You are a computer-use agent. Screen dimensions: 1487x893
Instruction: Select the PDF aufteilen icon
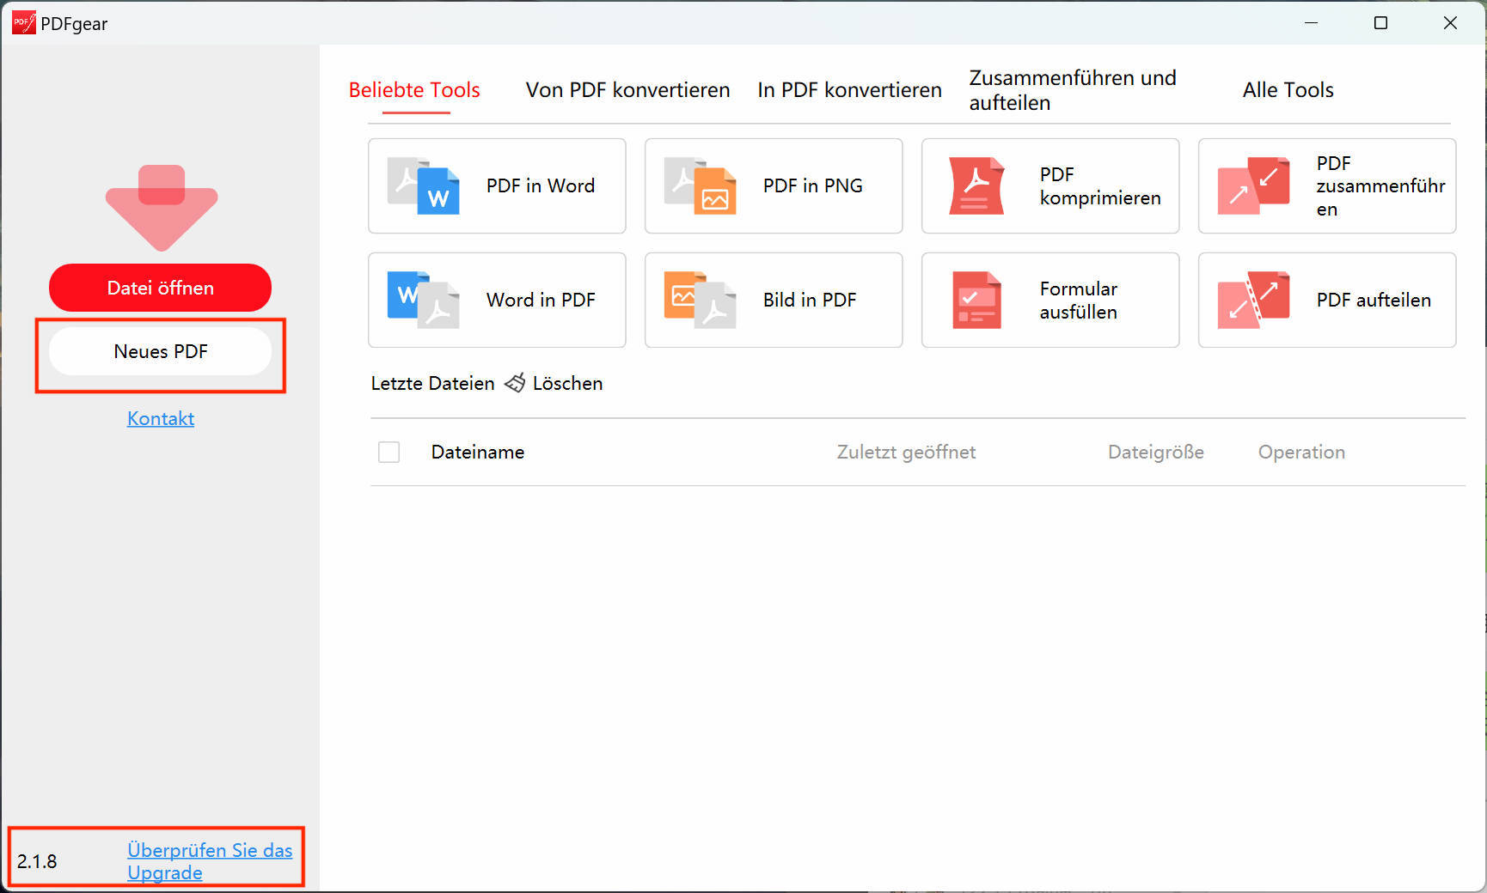[x=1253, y=300]
